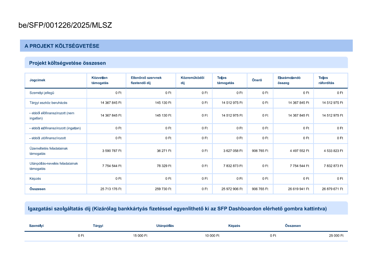Click the document ID be/SFP/001226/2025/MLSZ

point(65,25)
